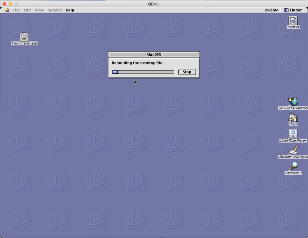This screenshot has height=238, width=308.
Task: Click the MacOSX dialog title bar
Action: click(x=154, y=54)
